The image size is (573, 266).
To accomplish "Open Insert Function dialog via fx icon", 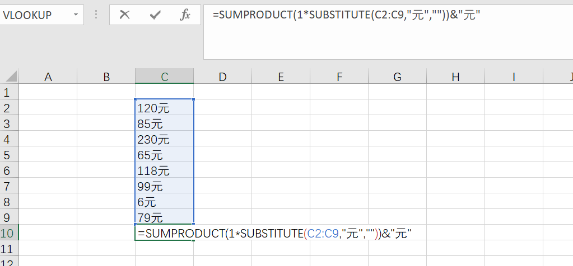I will 185,15.
